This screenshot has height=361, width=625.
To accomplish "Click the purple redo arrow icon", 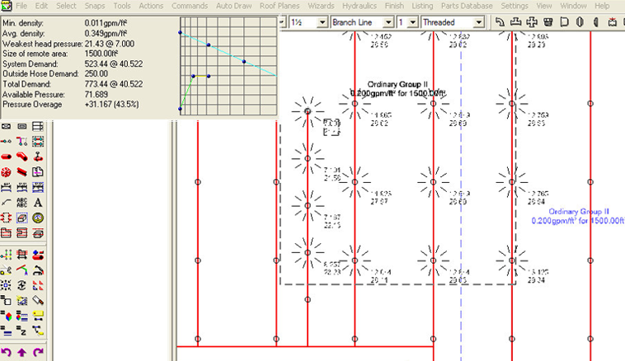I will [x=38, y=353].
